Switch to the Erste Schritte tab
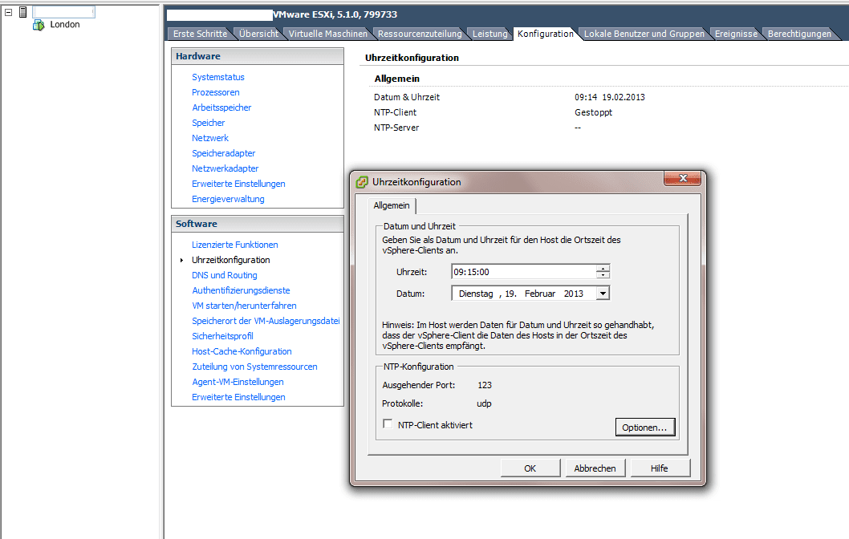Screen dimensions: 849x539 tap(201, 34)
